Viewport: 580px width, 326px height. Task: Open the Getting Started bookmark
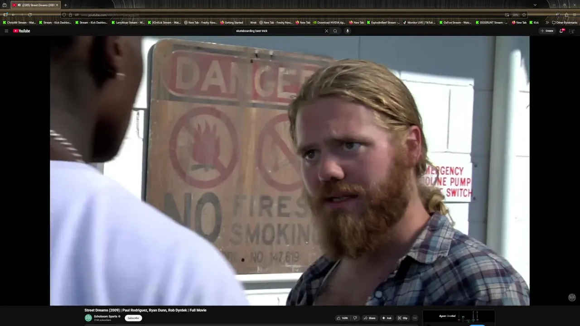coord(232,22)
